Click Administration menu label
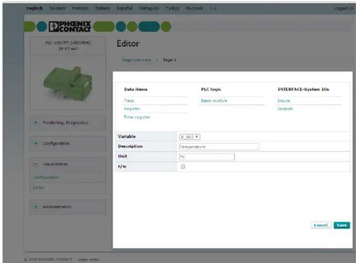This screenshot has width=356, height=263. [57, 207]
